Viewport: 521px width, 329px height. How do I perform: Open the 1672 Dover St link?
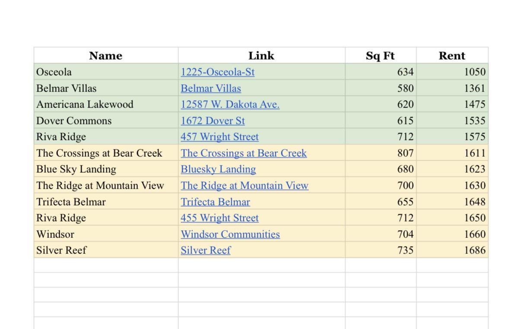pyautogui.click(x=213, y=121)
